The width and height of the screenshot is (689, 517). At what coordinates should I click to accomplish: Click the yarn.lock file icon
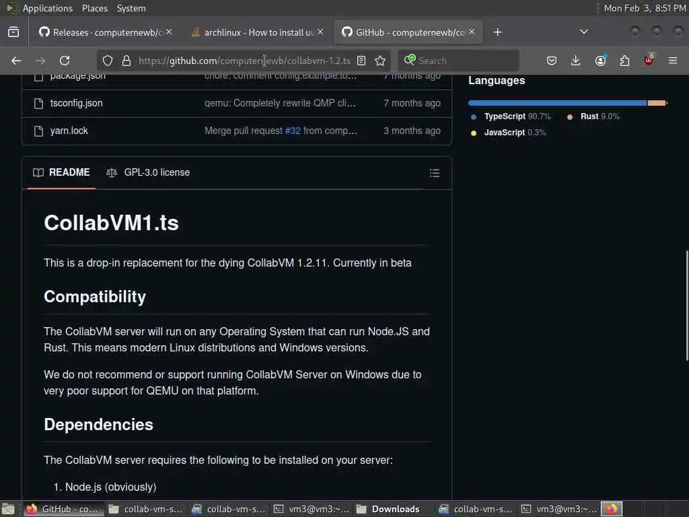pyautogui.click(x=38, y=131)
